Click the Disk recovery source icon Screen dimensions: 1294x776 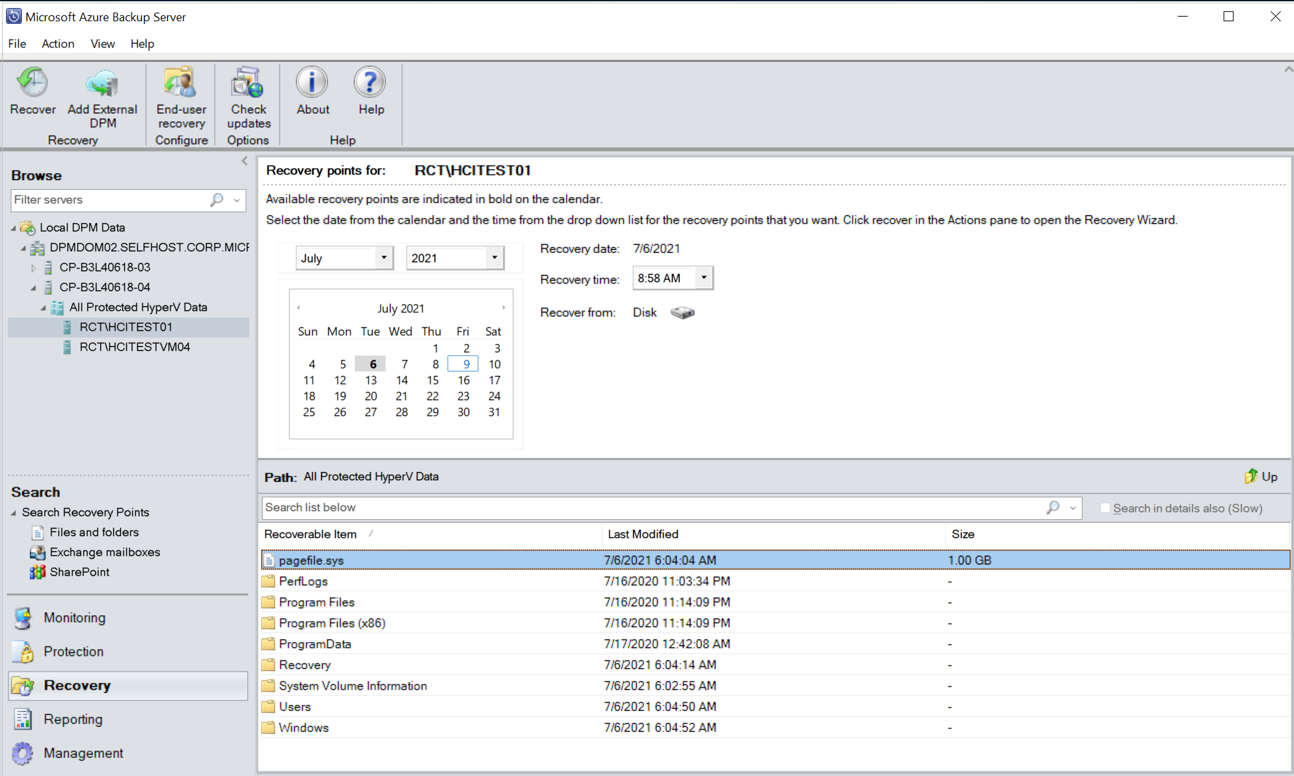[x=683, y=312]
